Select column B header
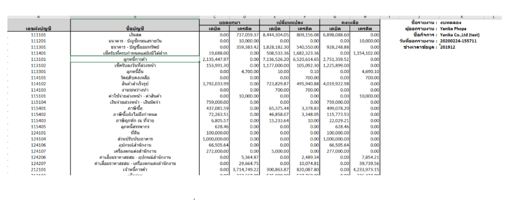512x200 pixels. pos(135,17)
